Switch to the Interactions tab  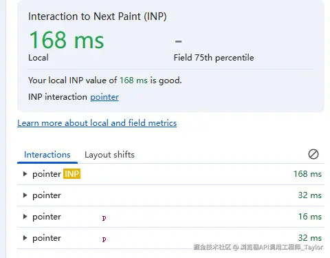point(47,155)
